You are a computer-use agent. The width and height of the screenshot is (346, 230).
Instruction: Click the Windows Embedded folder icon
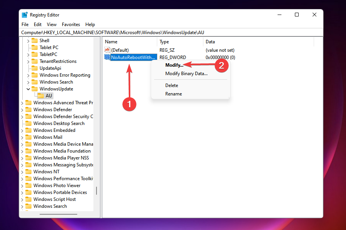tap(28, 130)
